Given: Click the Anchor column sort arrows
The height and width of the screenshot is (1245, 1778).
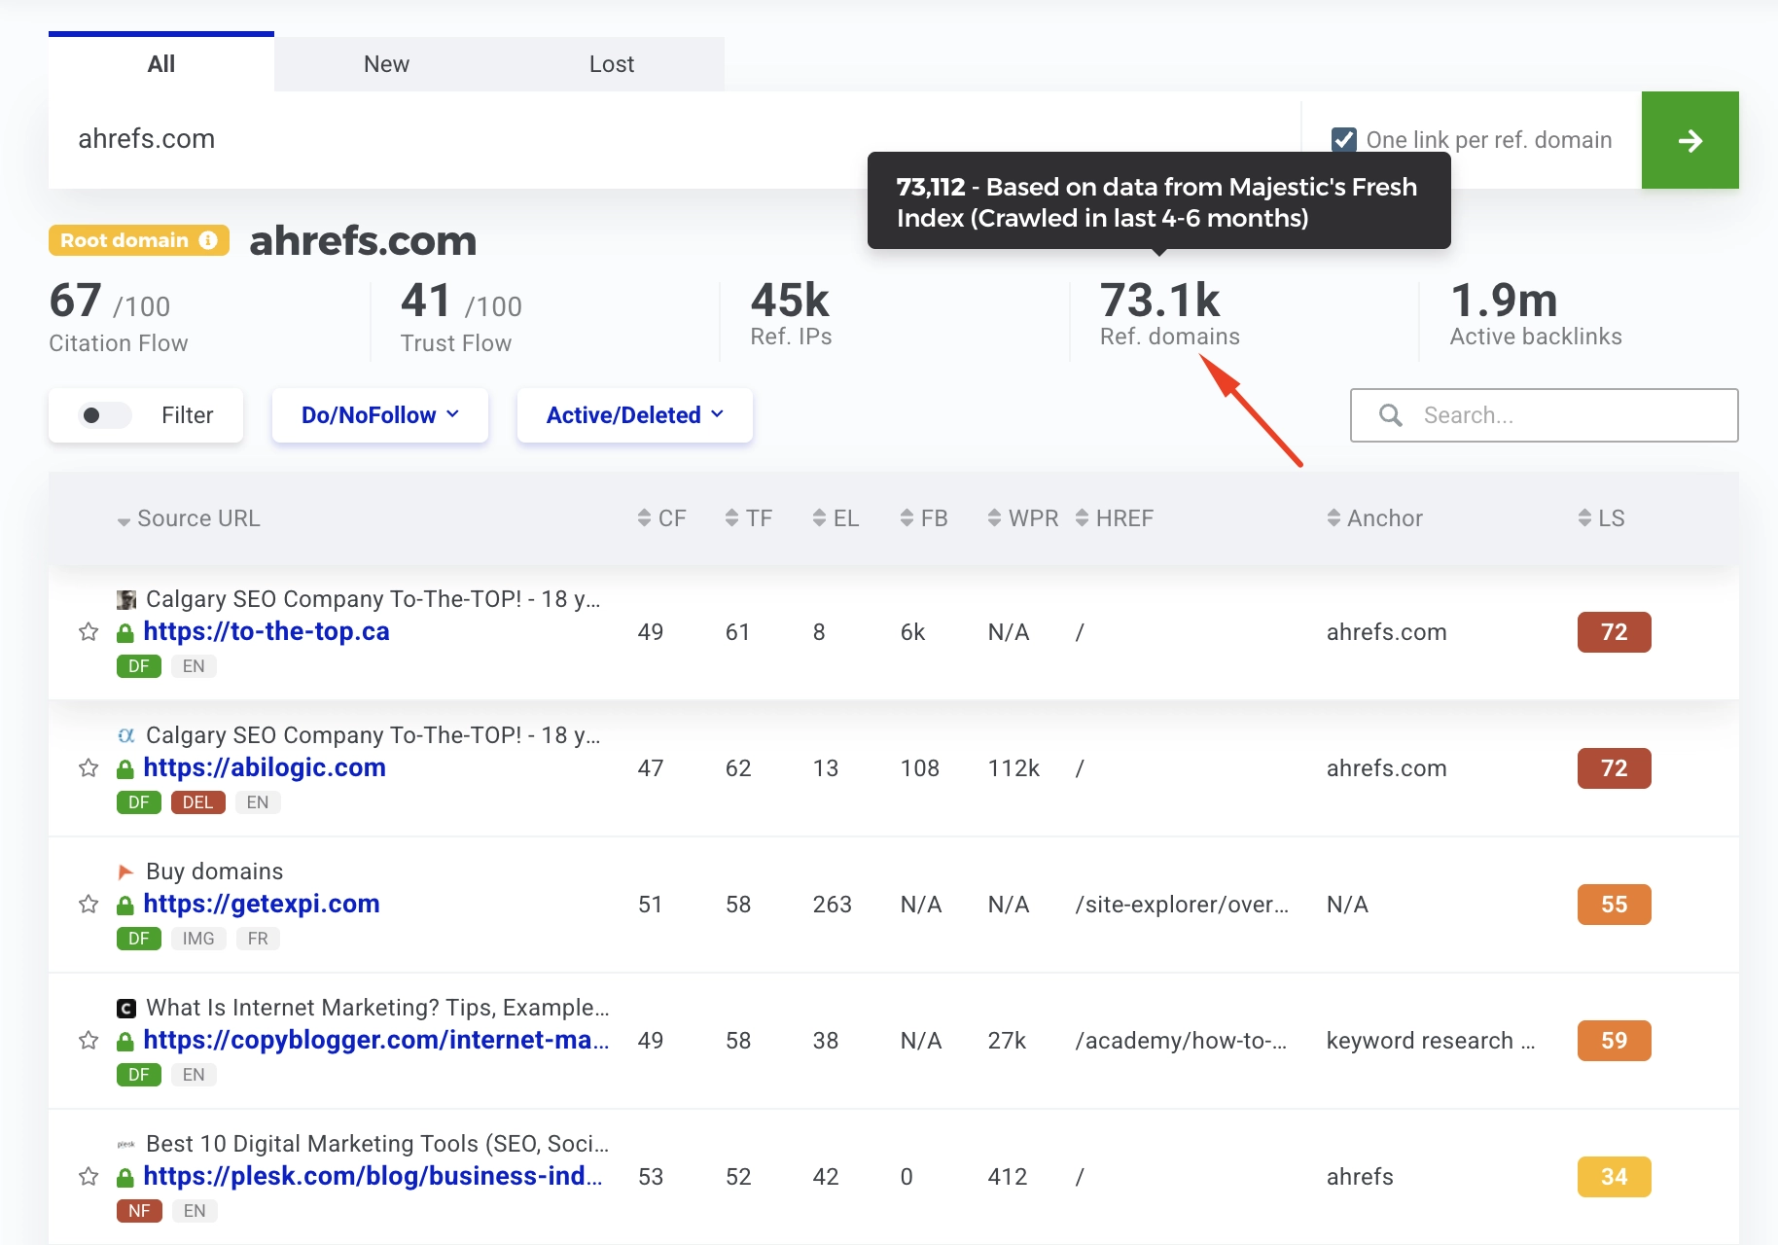Looking at the screenshot, I should pos(1333,517).
